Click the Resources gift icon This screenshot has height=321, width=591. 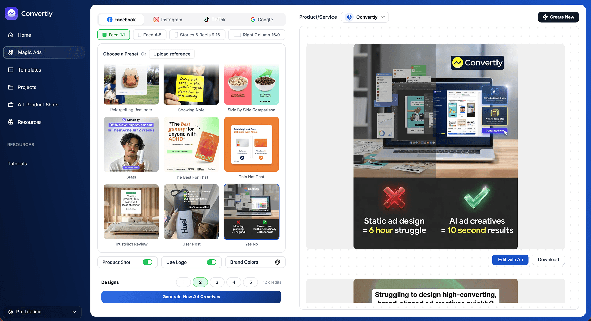point(11,122)
